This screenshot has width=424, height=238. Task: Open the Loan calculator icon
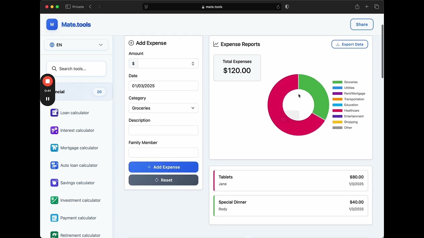coord(54,113)
